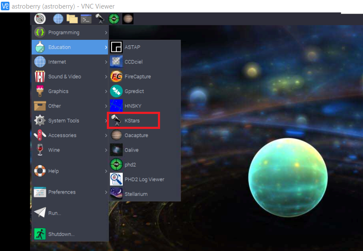Expand the Graphics submenu arrow

point(106,91)
